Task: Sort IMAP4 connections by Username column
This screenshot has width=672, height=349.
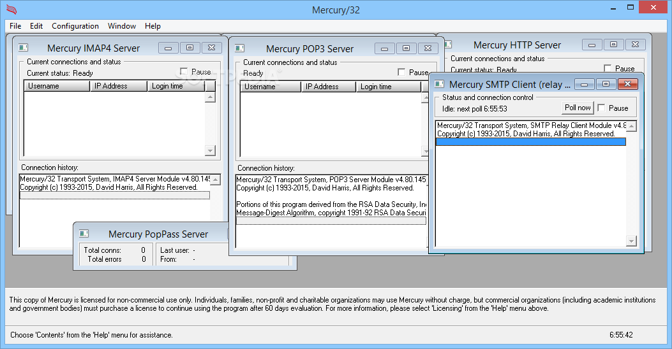Action: (x=57, y=86)
